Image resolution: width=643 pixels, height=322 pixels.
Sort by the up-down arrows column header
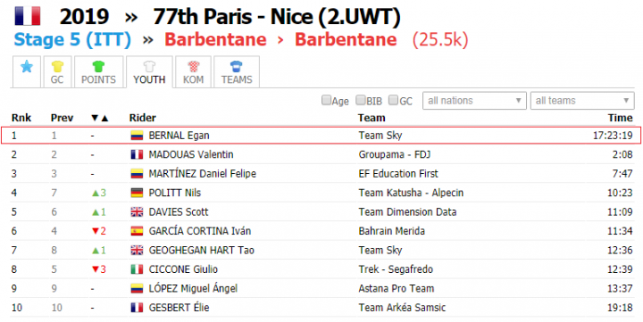(x=100, y=119)
